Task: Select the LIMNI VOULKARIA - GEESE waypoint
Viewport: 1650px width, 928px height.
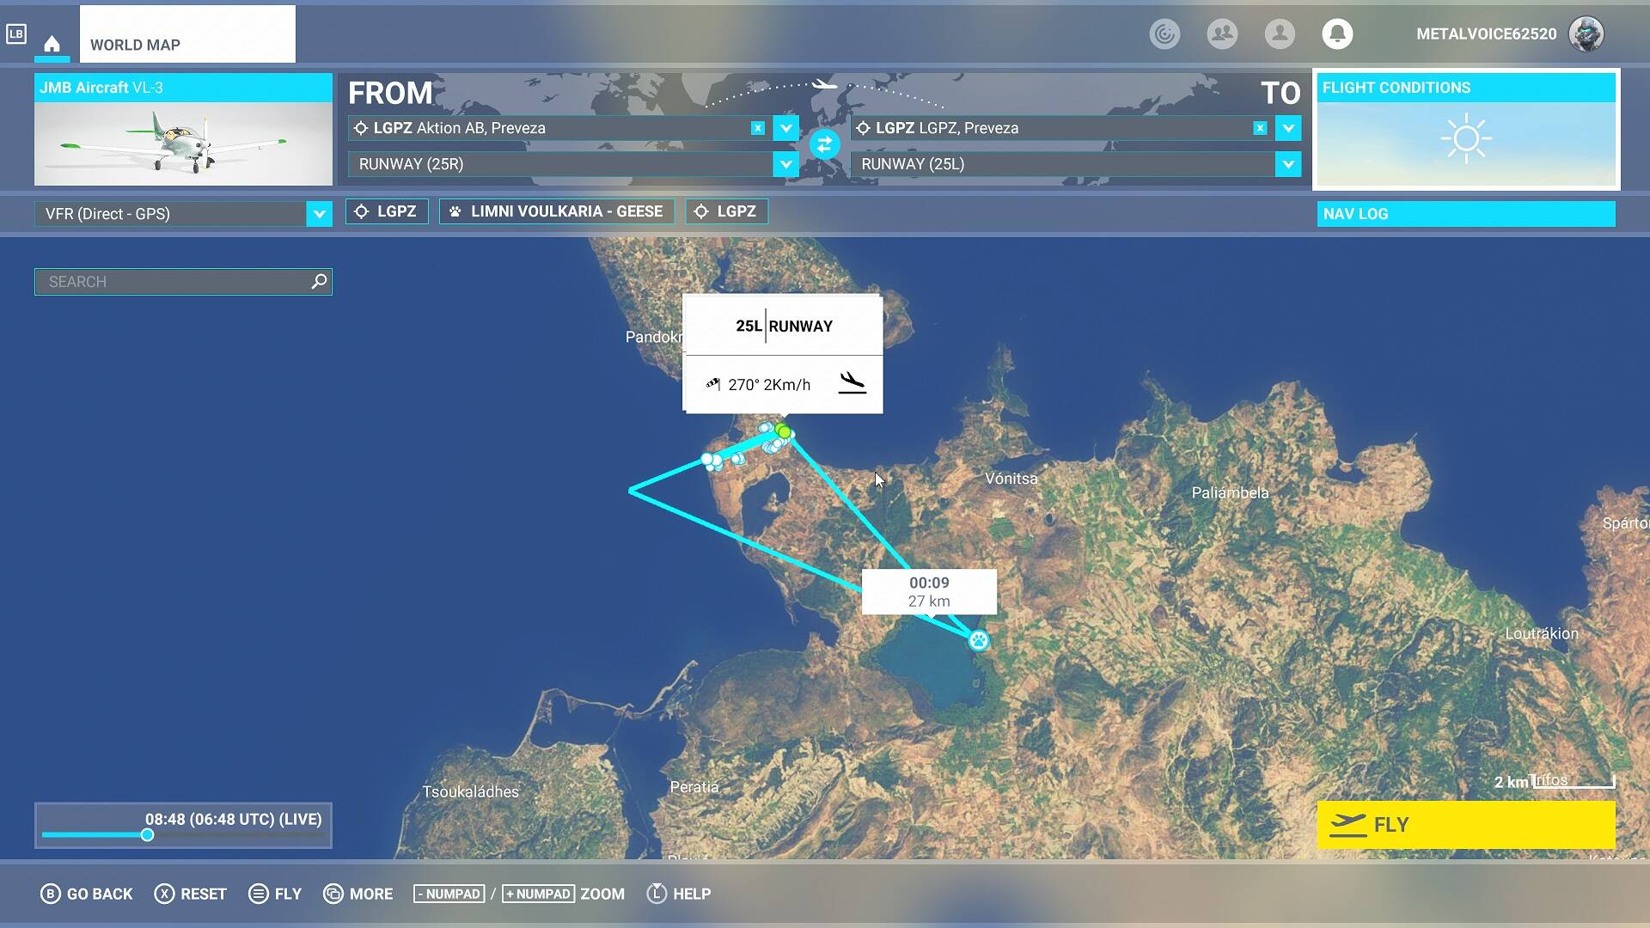Action: pyautogui.click(x=557, y=211)
